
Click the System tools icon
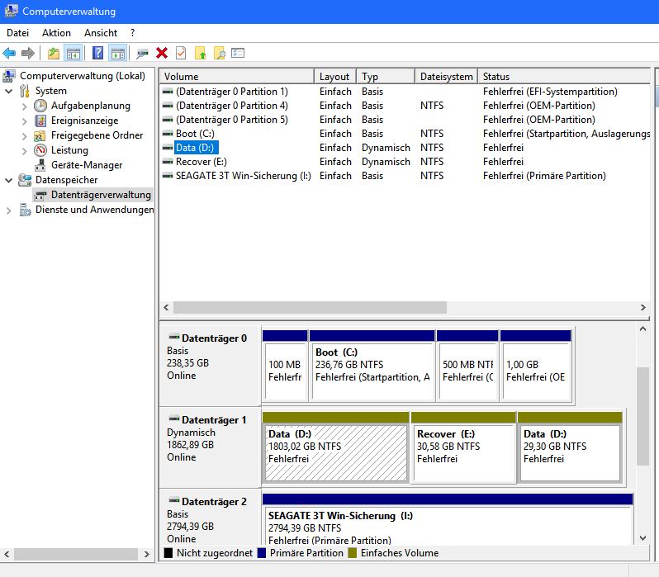tap(25, 91)
